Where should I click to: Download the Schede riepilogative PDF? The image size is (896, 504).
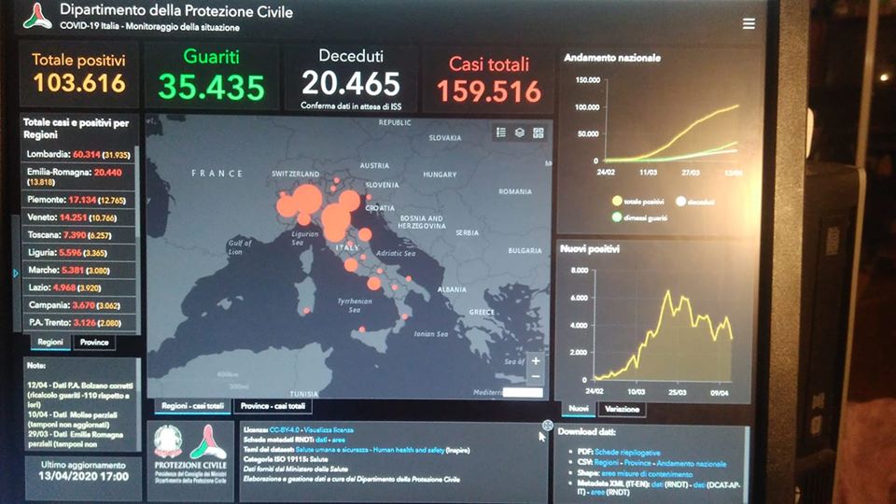tap(627, 452)
